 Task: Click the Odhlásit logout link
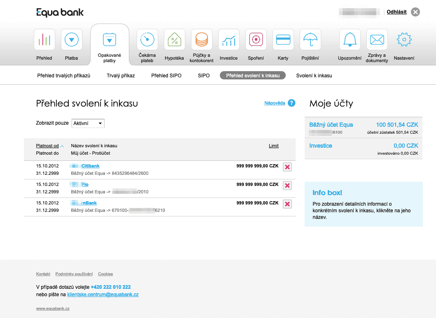(396, 12)
